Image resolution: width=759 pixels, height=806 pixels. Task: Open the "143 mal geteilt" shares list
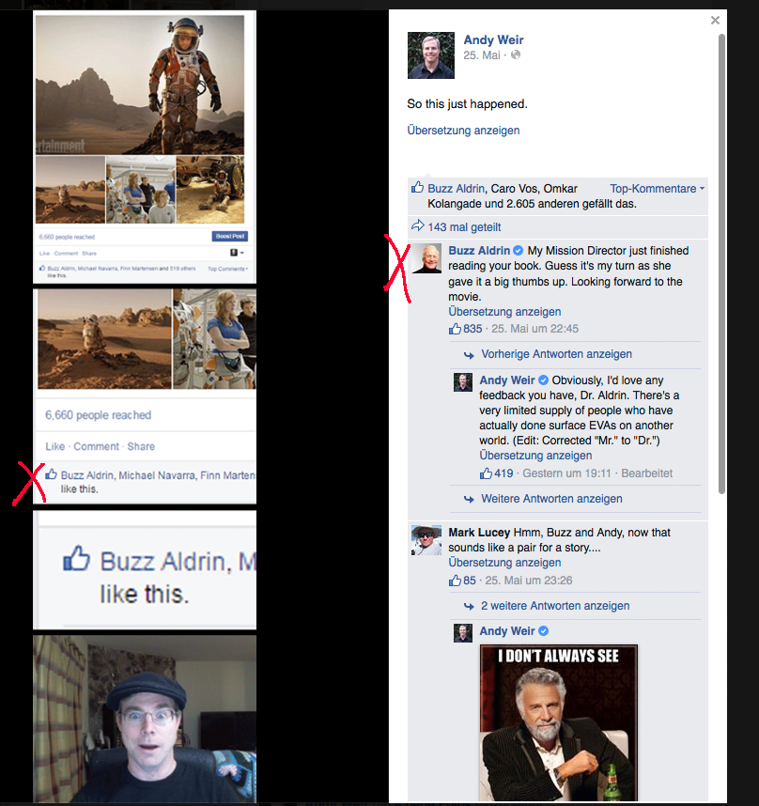[464, 226]
